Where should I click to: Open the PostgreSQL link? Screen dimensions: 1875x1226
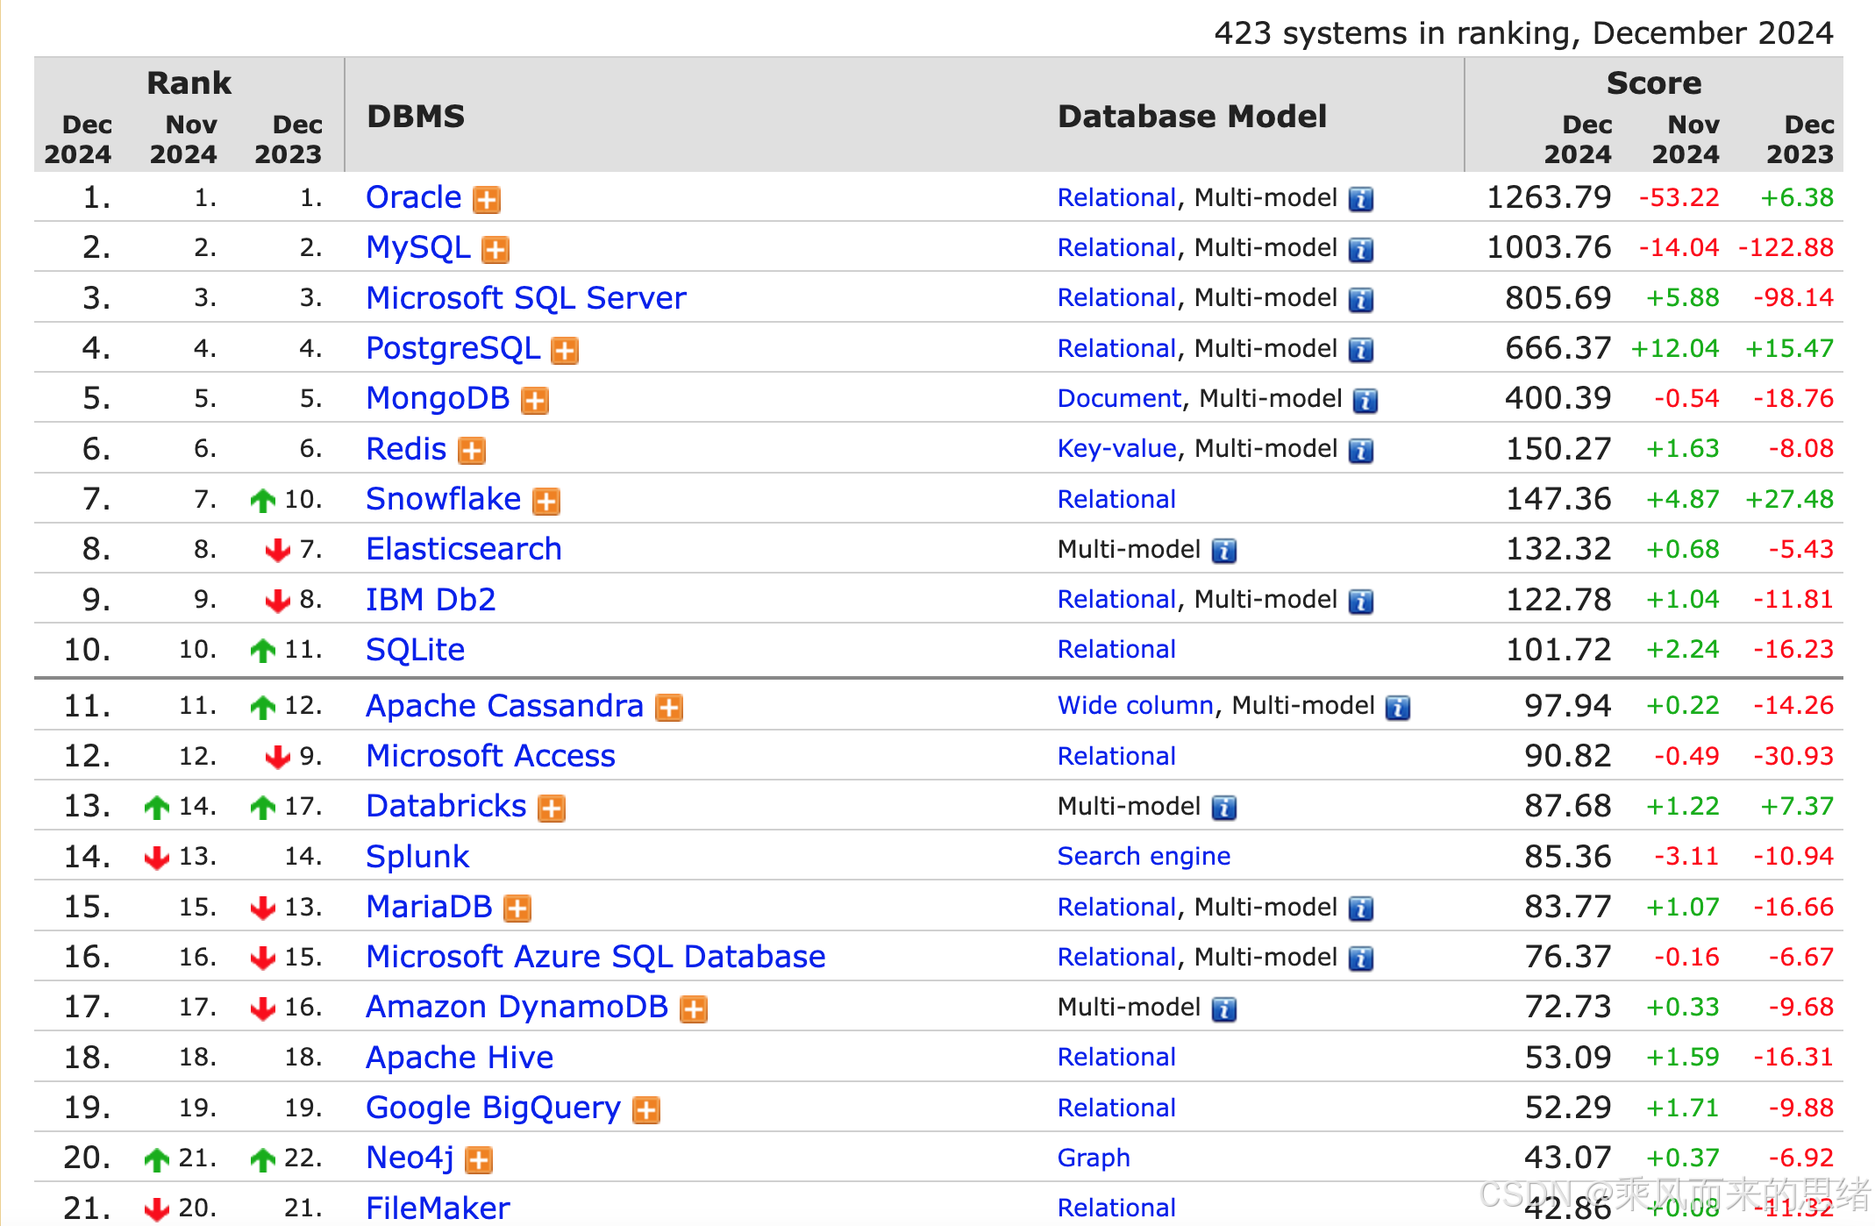(453, 348)
